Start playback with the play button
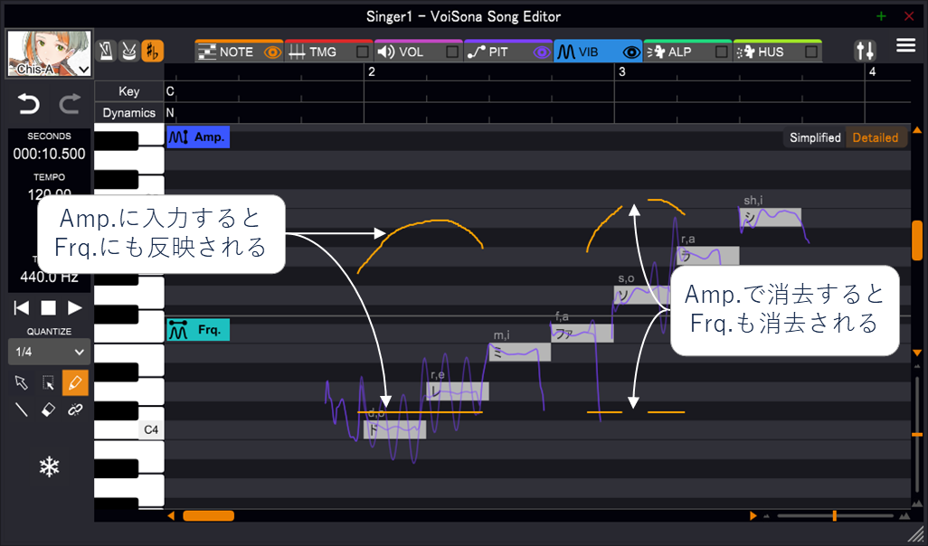The image size is (928, 546). coord(74,307)
